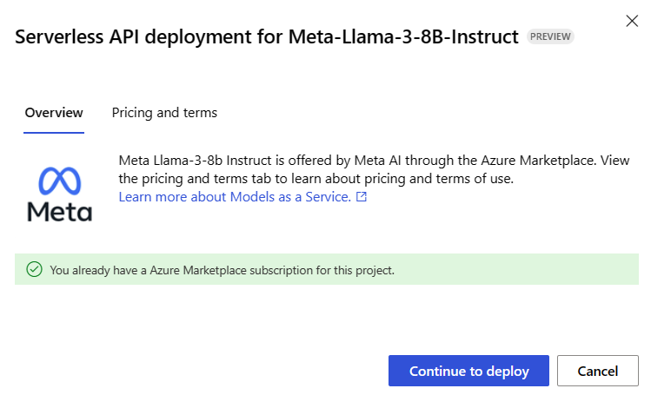Viewport: 651px width, 395px height.
Task: Click the description line mentioning Meta AI
Action: click(x=374, y=161)
